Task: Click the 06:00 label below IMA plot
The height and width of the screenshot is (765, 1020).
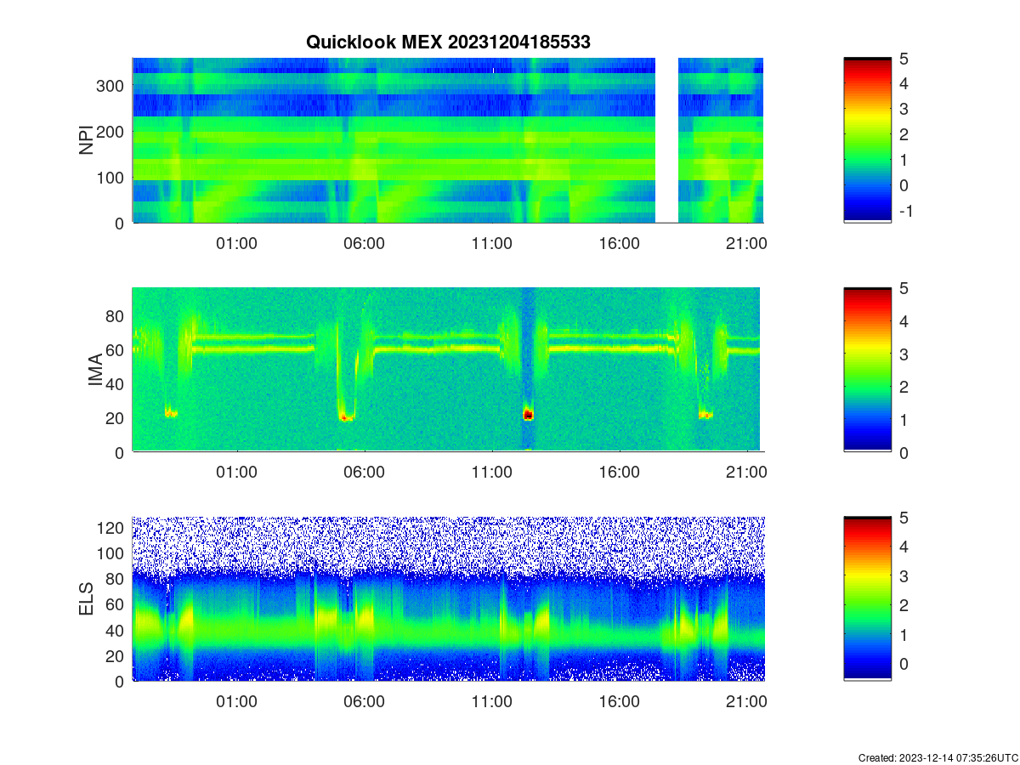Action: 364,473
